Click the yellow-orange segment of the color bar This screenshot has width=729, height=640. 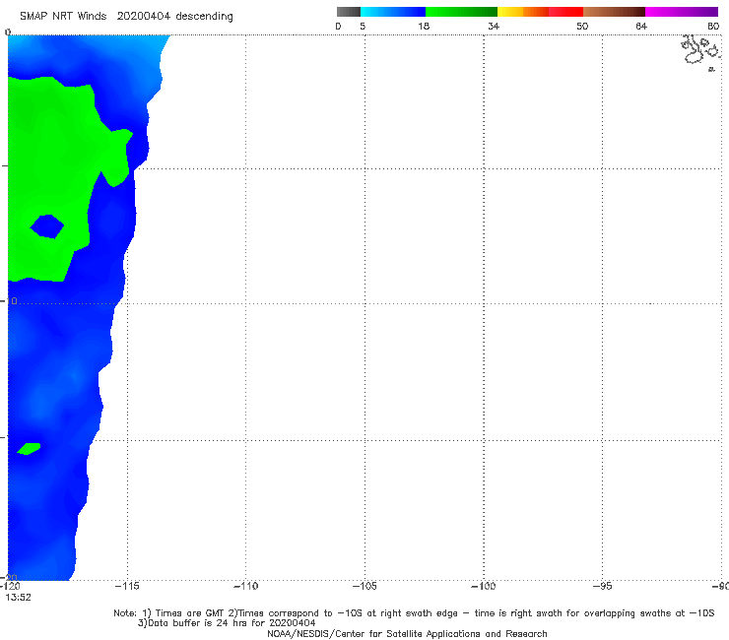[522, 12]
